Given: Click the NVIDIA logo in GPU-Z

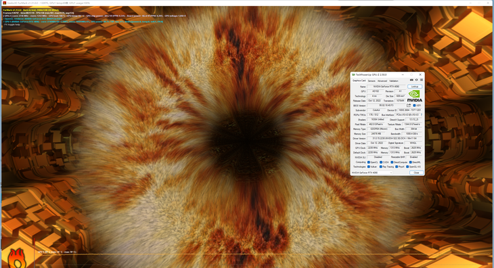Looking at the screenshot, I should (x=415, y=96).
